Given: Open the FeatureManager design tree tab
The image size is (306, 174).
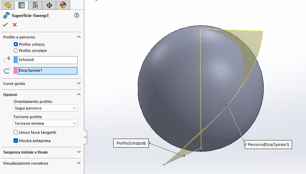Looking at the screenshot, I should pyautogui.click(x=8, y=5).
